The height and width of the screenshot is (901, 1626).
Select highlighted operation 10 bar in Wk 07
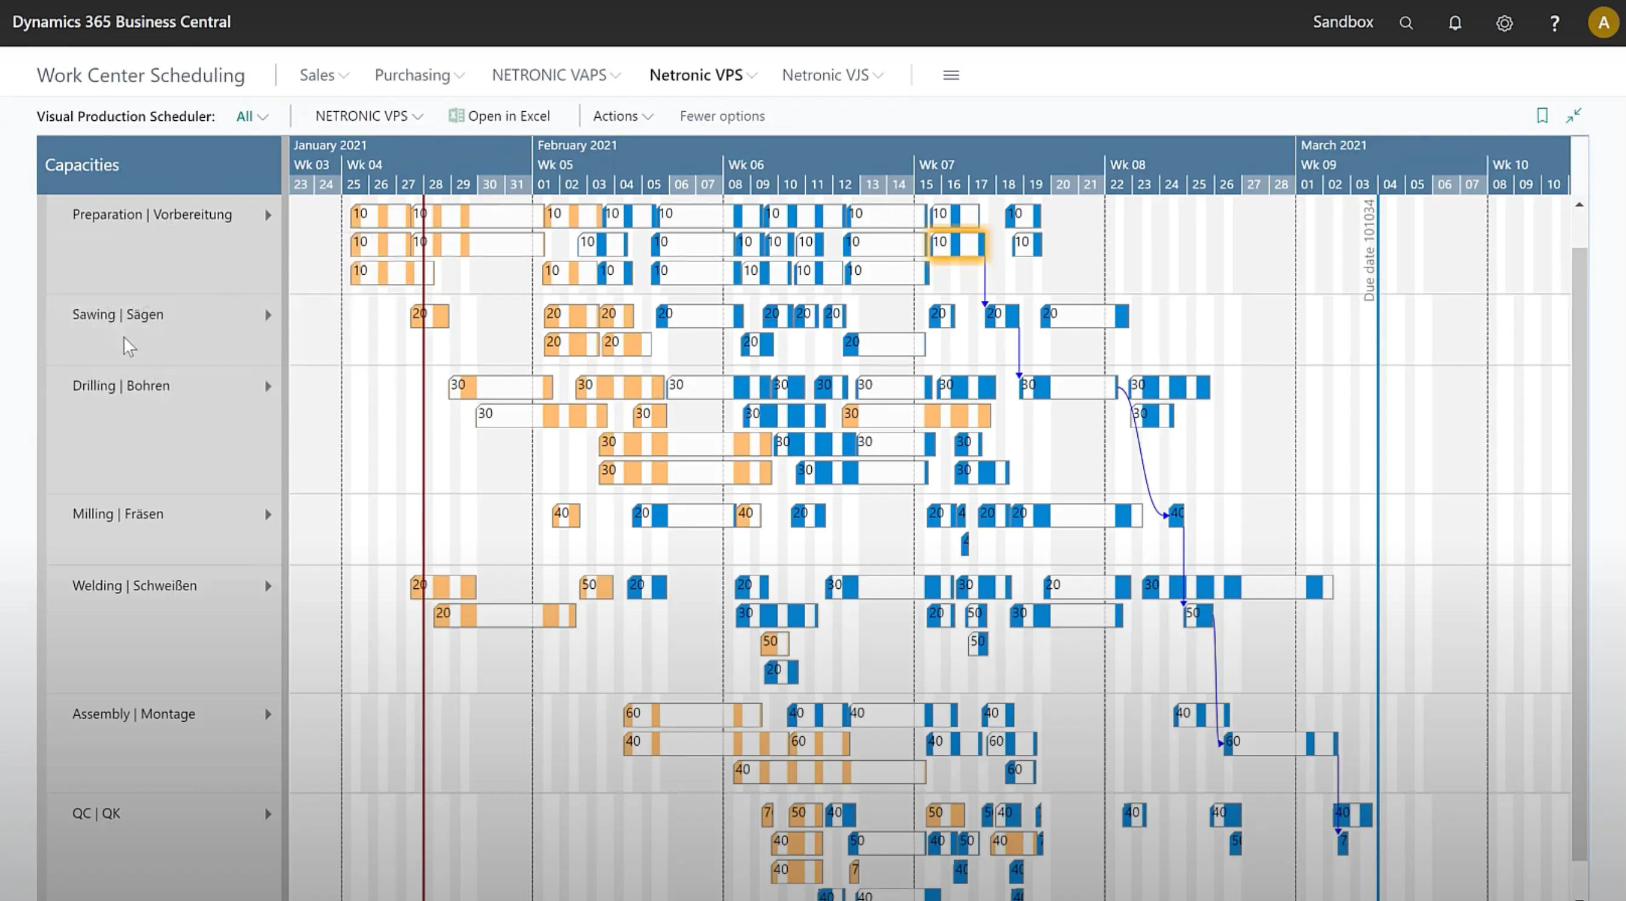pos(957,244)
